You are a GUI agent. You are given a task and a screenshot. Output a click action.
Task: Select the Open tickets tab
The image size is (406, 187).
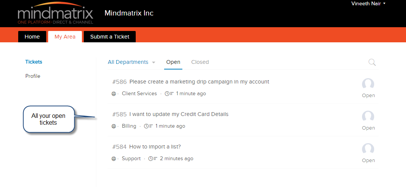[x=173, y=62]
